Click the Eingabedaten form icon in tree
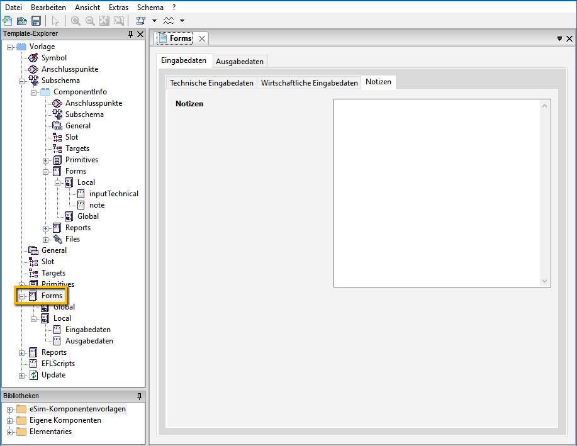The height and width of the screenshot is (446, 577). point(57,330)
